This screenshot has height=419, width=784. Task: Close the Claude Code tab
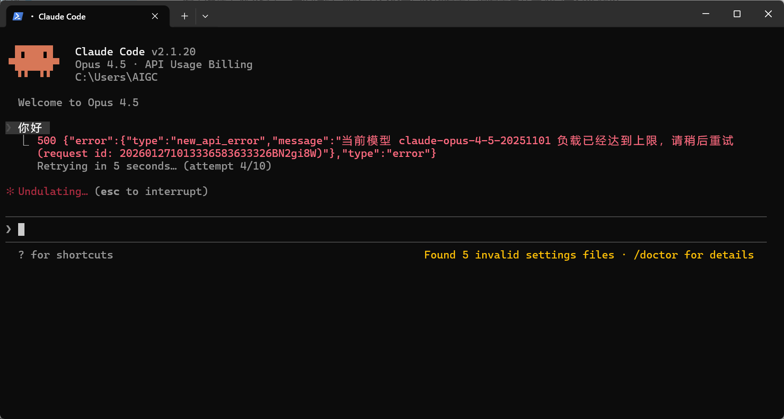[155, 16]
